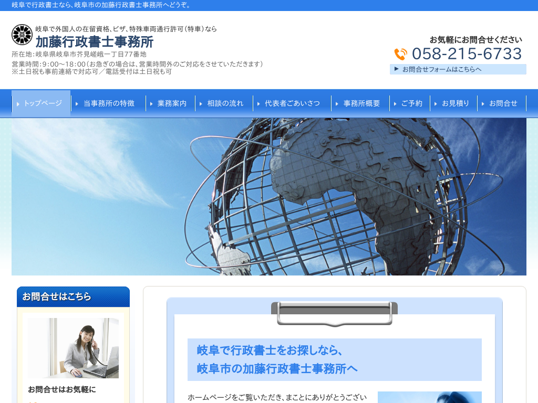Select お見積り in the navigation
Viewport: 538px width, 403px height.
click(x=454, y=103)
